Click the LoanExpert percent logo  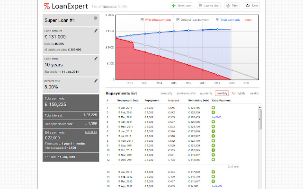click(x=46, y=6)
